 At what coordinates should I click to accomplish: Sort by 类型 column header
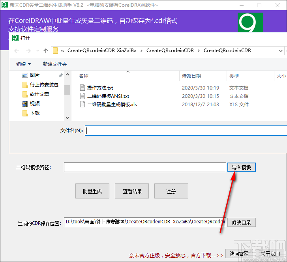[234, 76]
